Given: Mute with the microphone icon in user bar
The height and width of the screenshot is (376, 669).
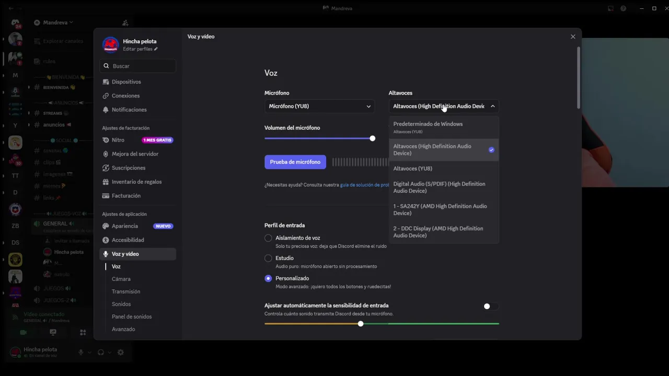Looking at the screenshot, I should click(80, 352).
